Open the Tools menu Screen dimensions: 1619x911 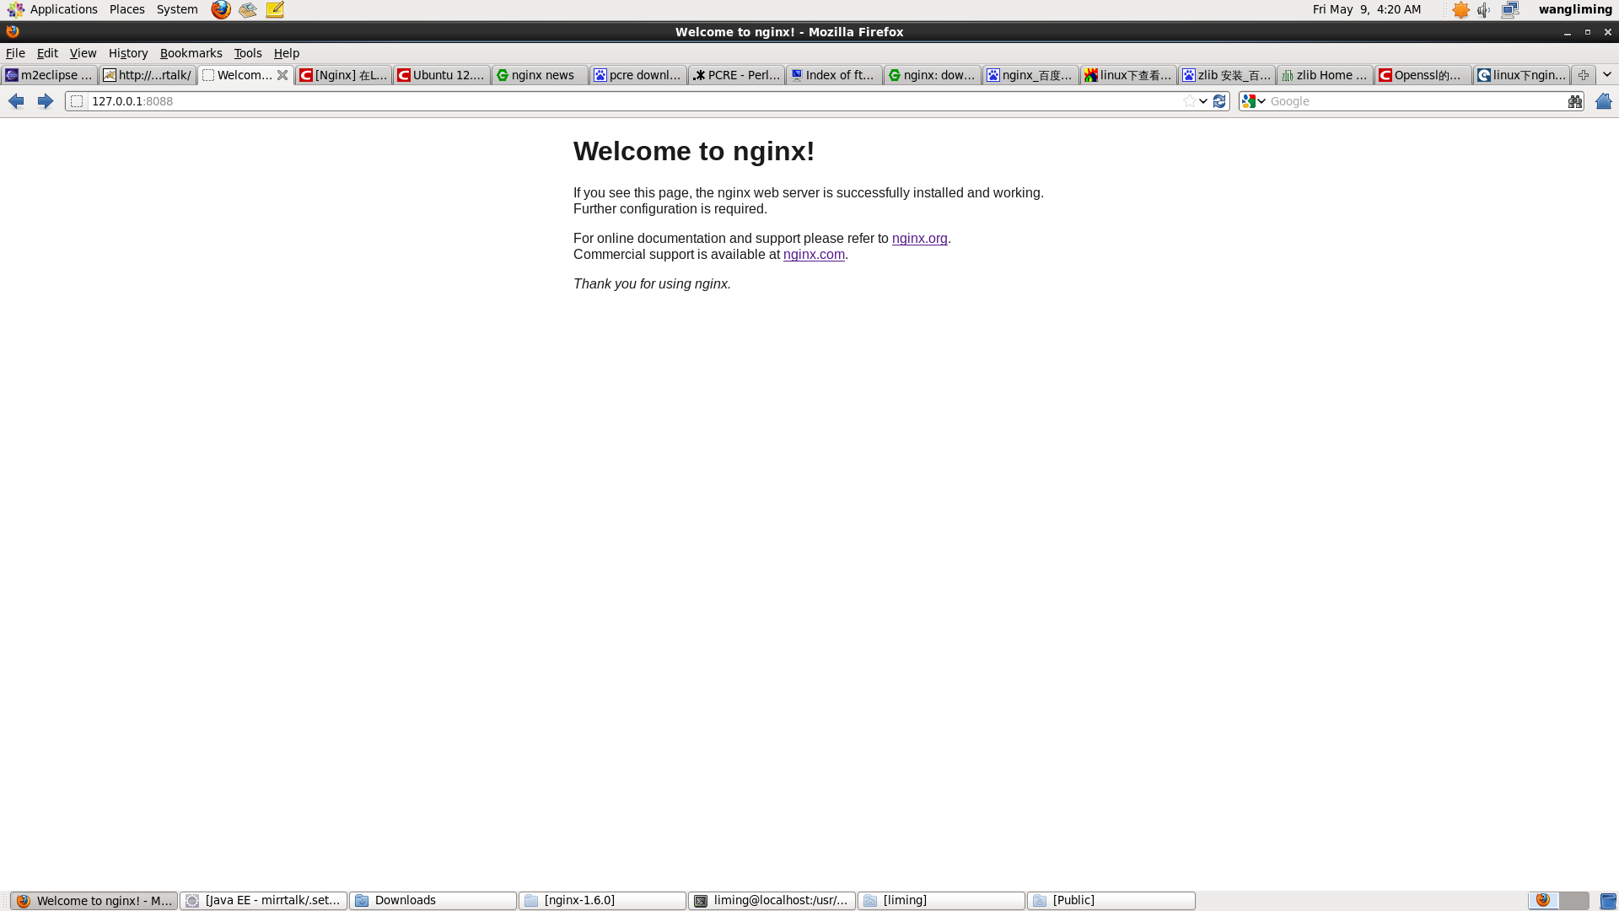pyautogui.click(x=248, y=53)
